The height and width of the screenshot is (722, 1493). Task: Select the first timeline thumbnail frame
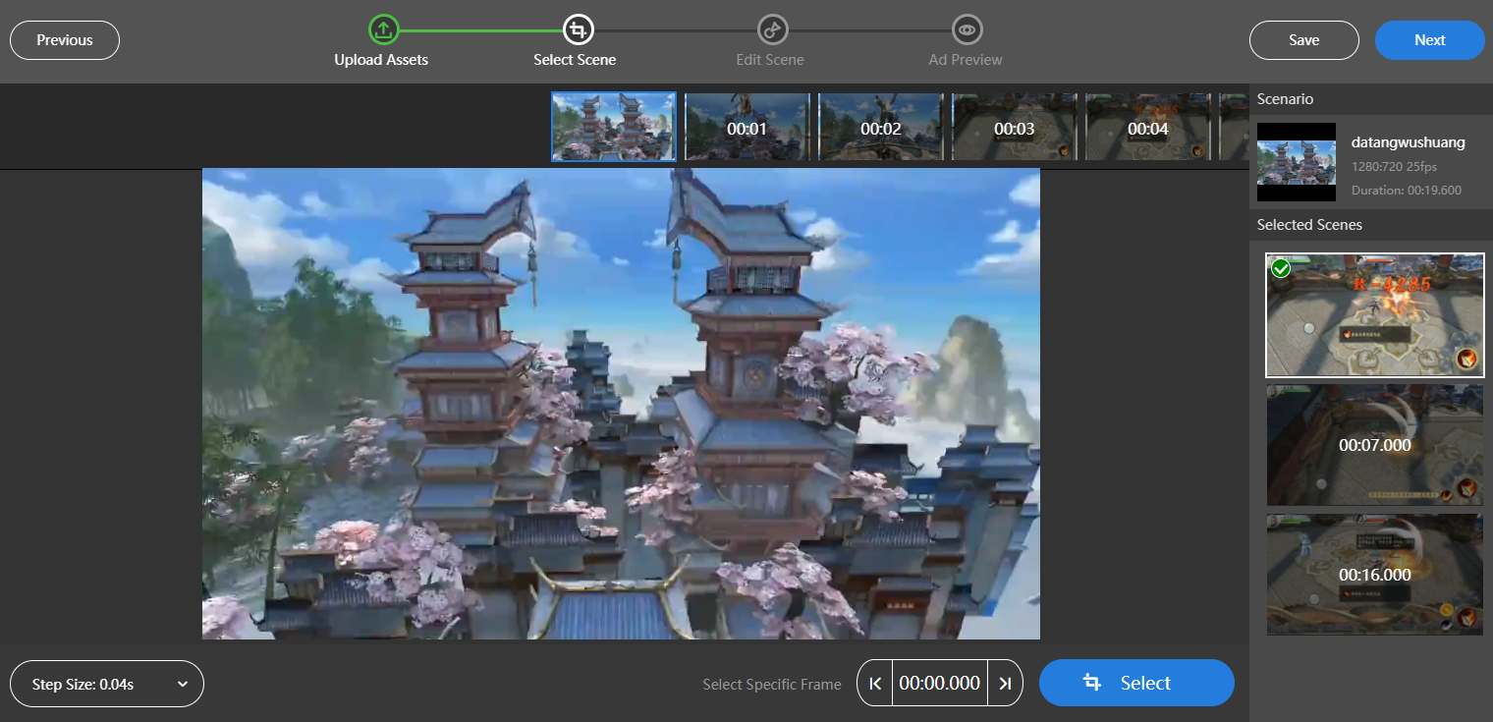click(x=614, y=127)
